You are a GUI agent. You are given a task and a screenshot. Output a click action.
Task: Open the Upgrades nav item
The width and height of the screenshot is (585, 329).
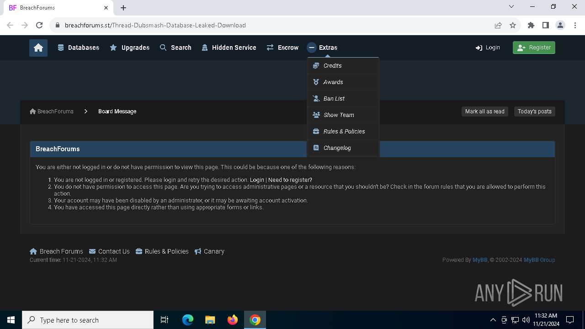coord(129,48)
